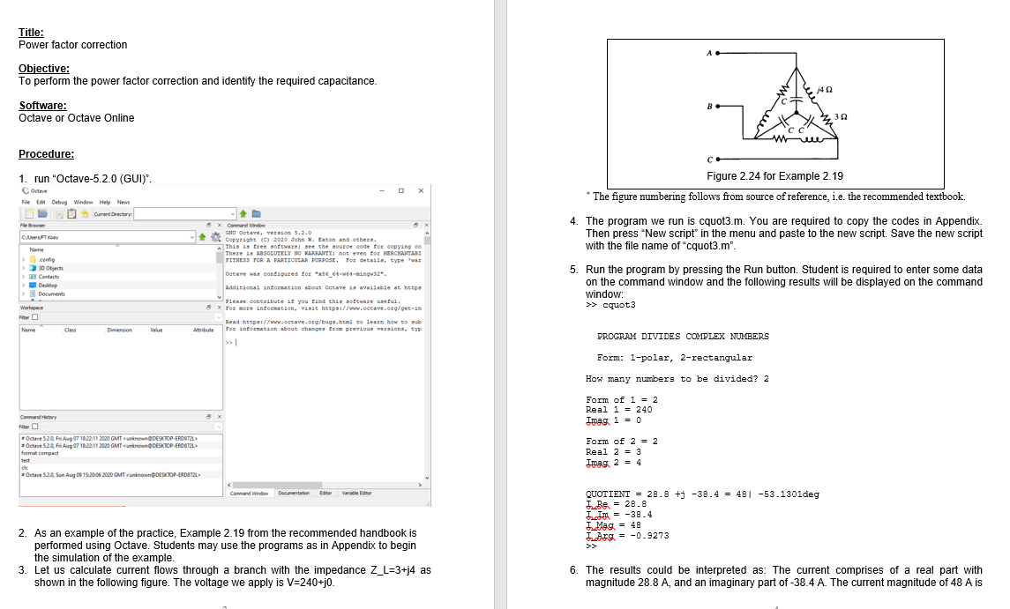Switch to the Variable Editor tab
This screenshot has width=1010, height=609.
tap(357, 494)
